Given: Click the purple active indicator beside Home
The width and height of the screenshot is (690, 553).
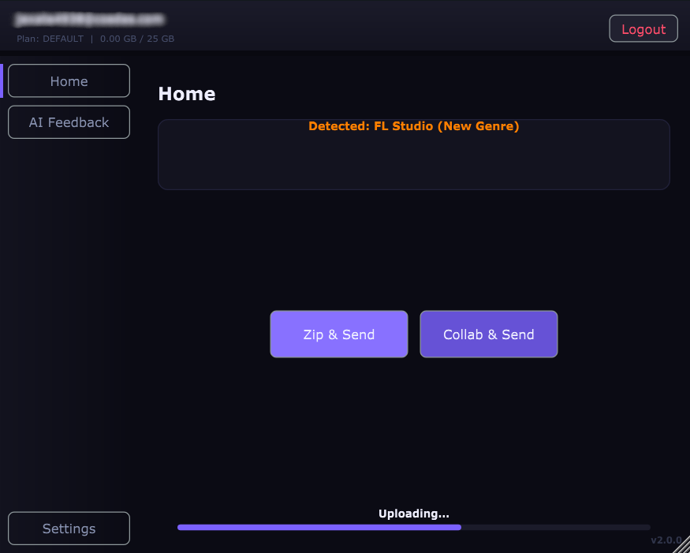Looking at the screenshot, I should pos(2,80).
